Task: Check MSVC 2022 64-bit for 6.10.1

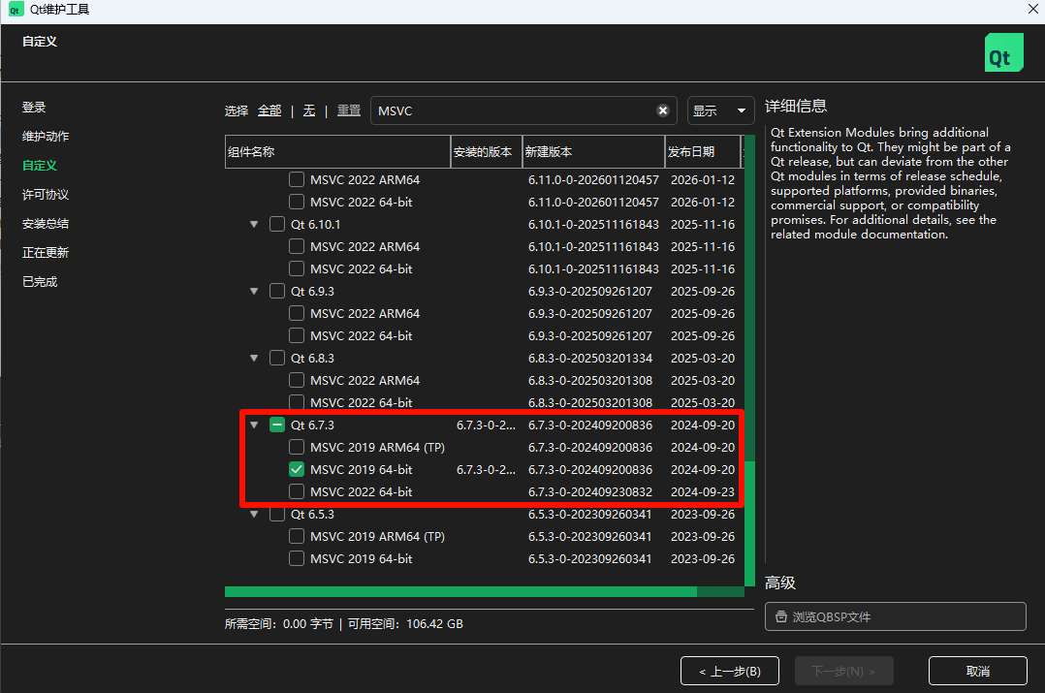Action: coord(297,269)
